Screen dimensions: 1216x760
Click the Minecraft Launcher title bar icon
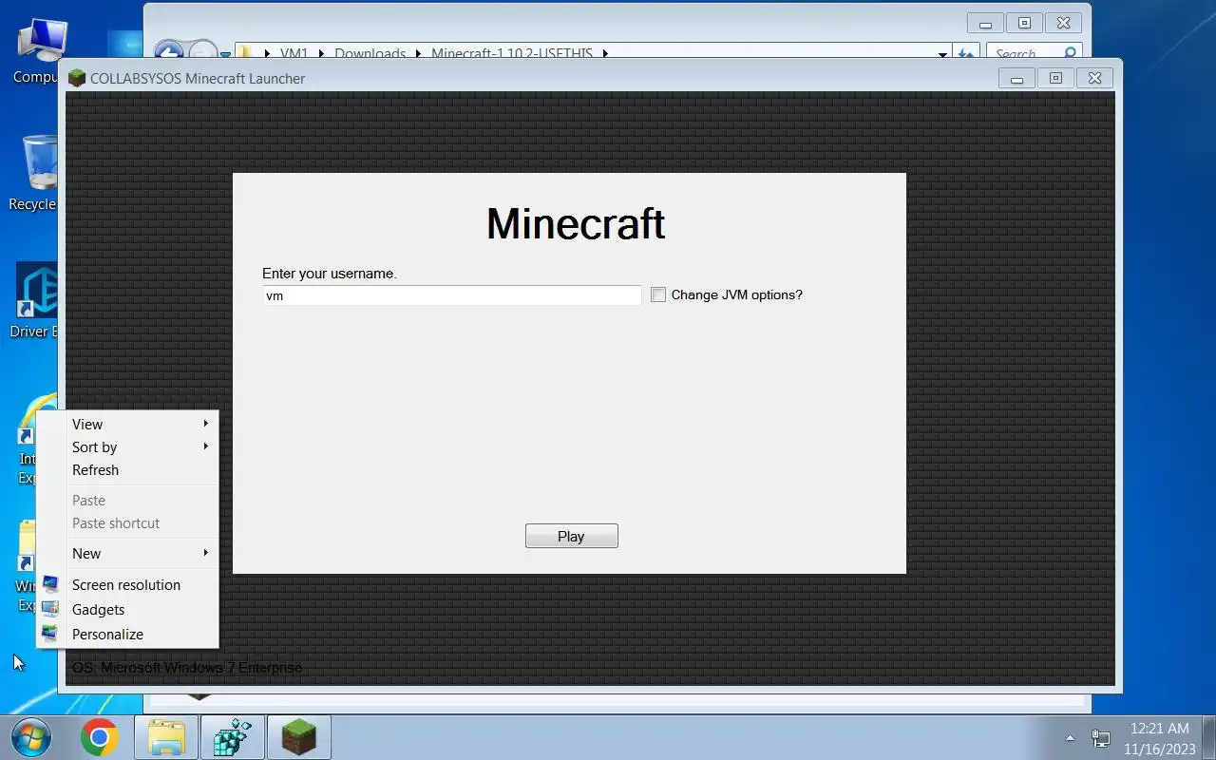point(77,78)
